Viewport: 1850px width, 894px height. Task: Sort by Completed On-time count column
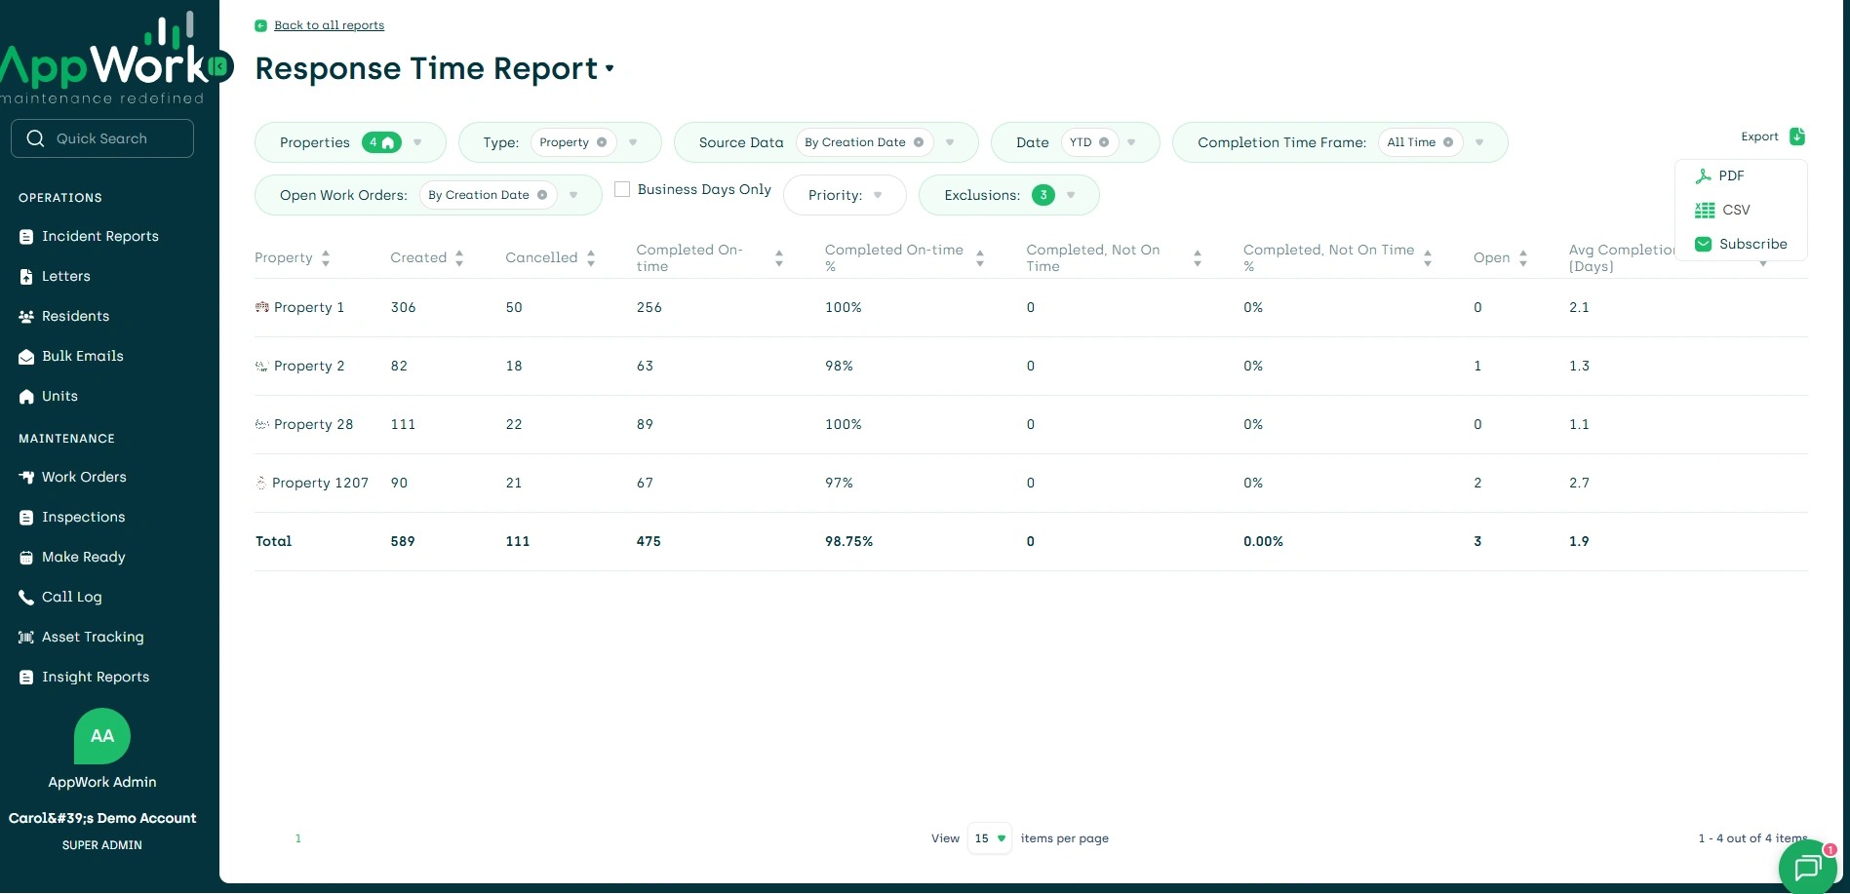coord(779,258)
